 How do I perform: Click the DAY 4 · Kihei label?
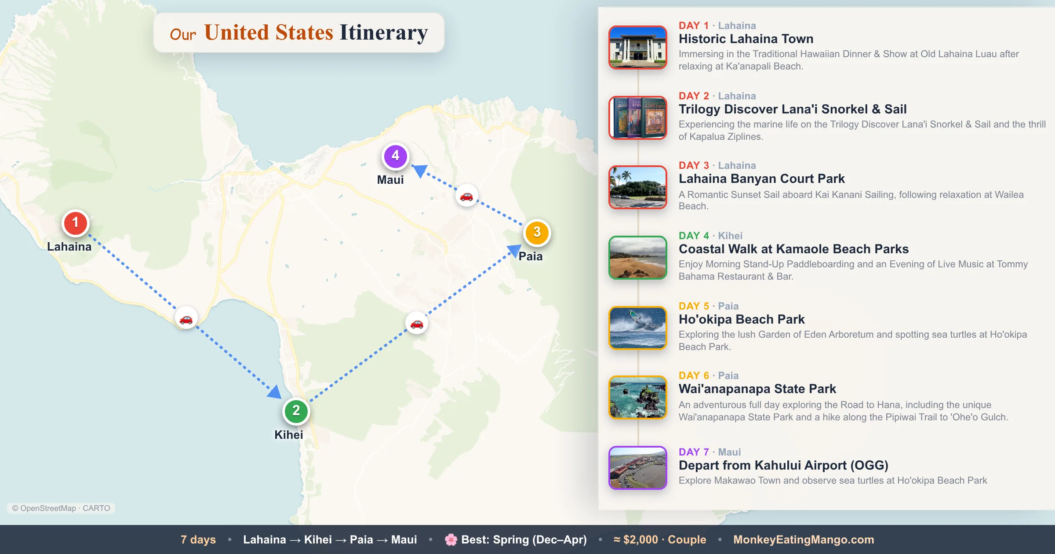point(710,236)
